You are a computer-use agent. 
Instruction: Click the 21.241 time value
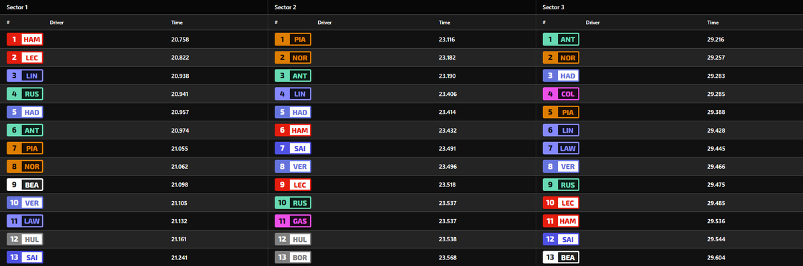tap(179, 258)
